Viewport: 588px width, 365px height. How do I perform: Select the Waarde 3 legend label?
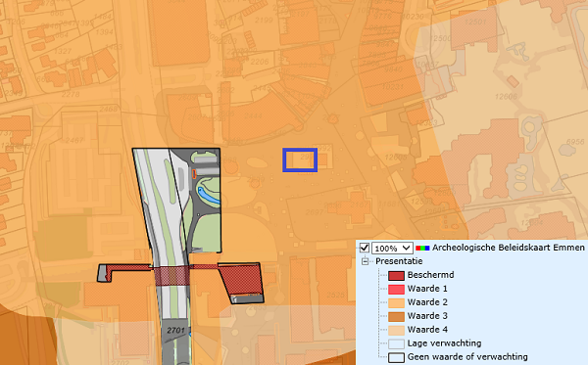[x=427, y=316]
